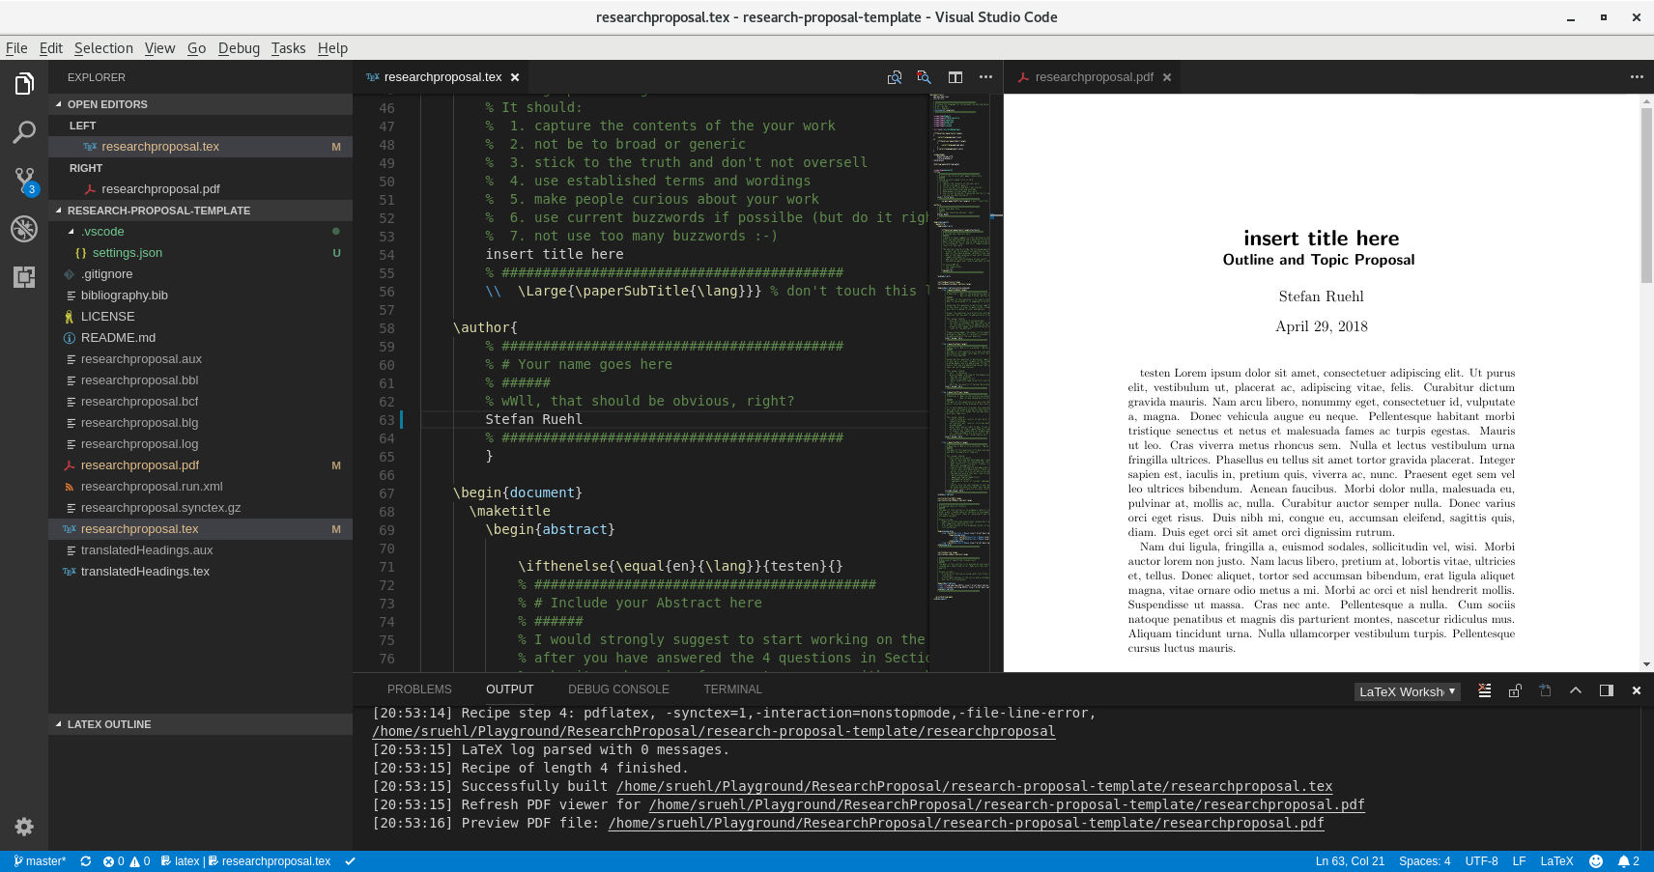1654x872 pixels.
Task: Open Source Control view with badge 3
Action: pyautogui.click(x=24, y=181)
